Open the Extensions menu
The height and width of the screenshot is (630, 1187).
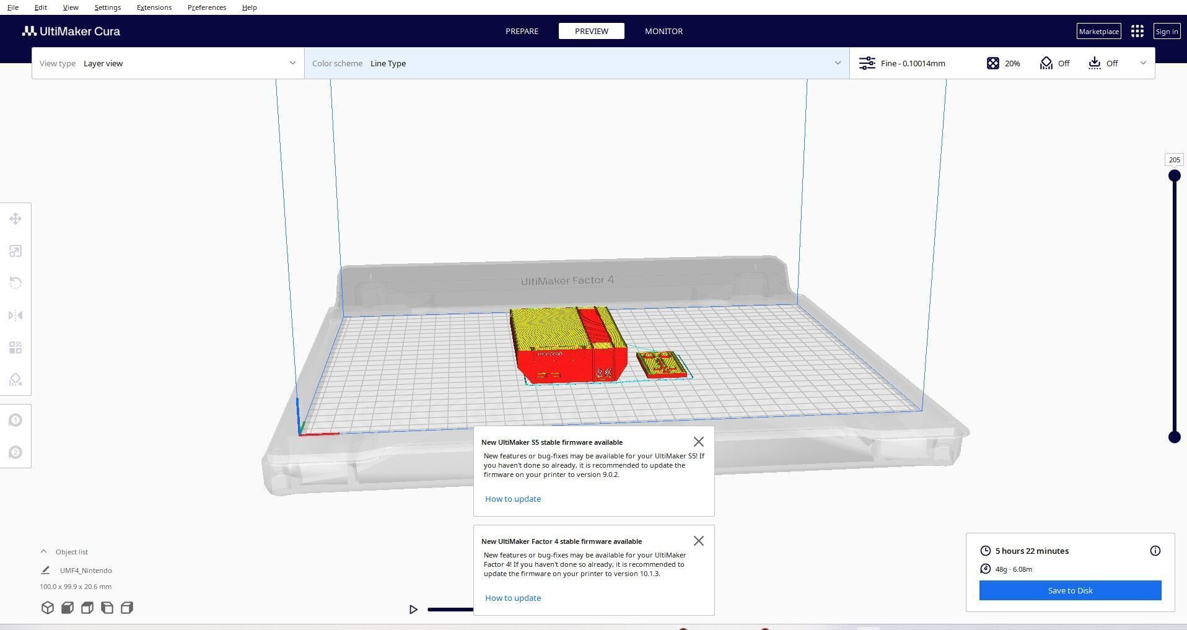[x=154, y=7]
